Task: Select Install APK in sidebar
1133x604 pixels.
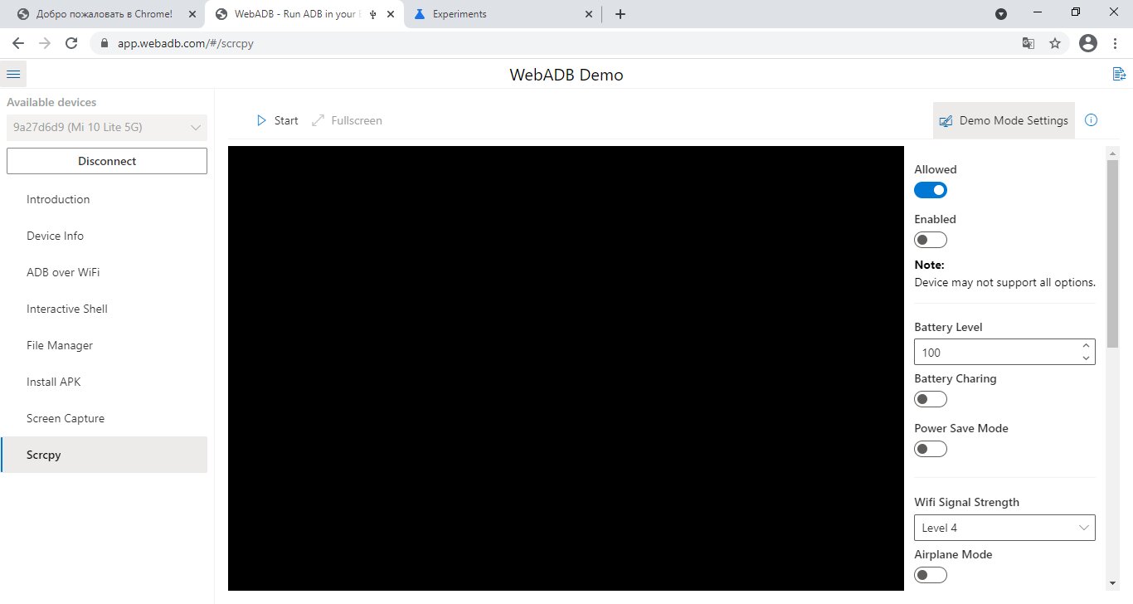Action: tap(104, 382)
